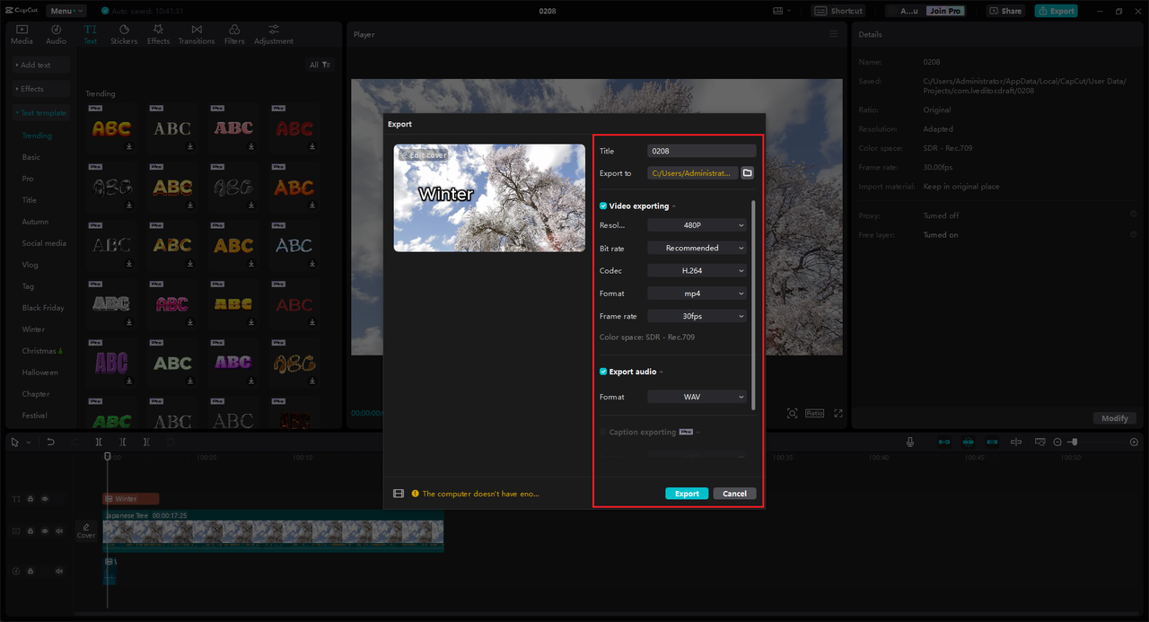Click the timeline zoom in magnifier
This screenshot has height=622, width=1149.
tap(1134, 442)
